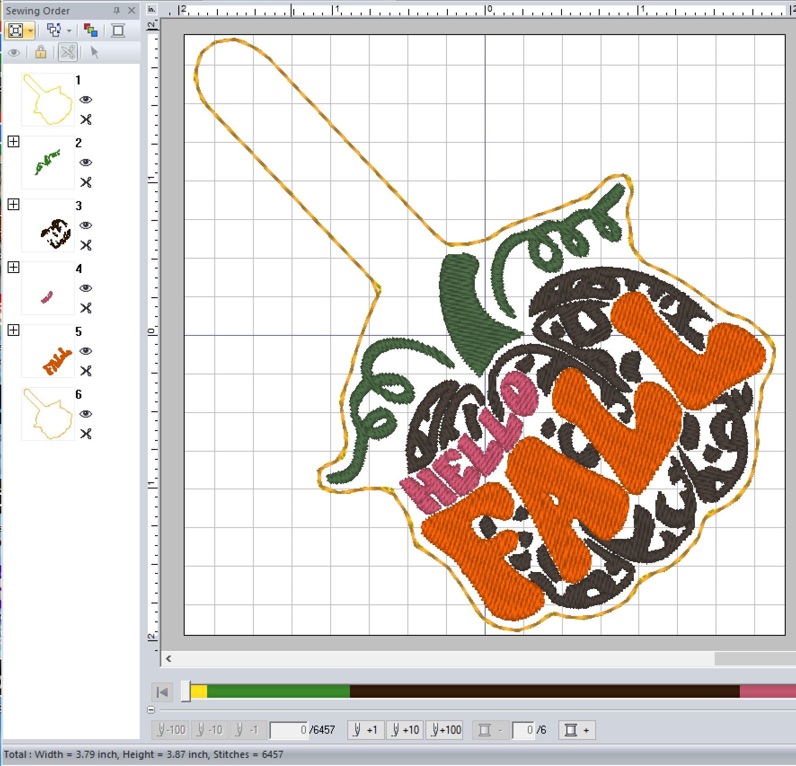Click the scissors icon for item 3
This screenshot has height=766, width=796.
[x=86, y=245]
